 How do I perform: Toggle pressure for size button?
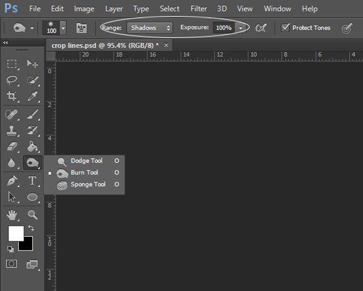coord(347,28)
